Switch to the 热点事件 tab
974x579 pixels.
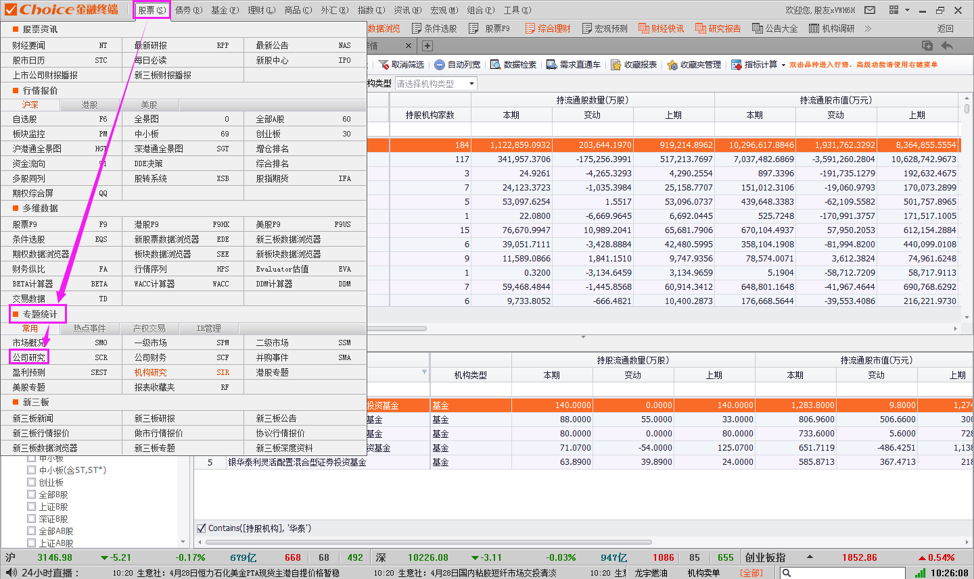[x=89, y=328]
